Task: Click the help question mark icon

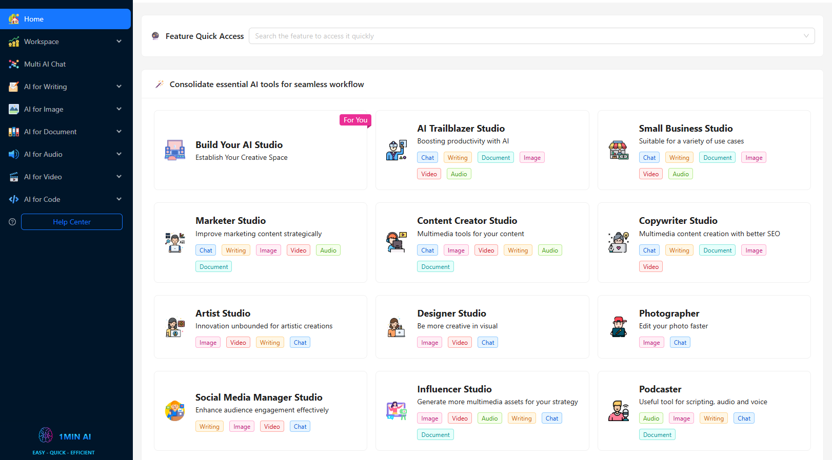Action: [12, 222]
